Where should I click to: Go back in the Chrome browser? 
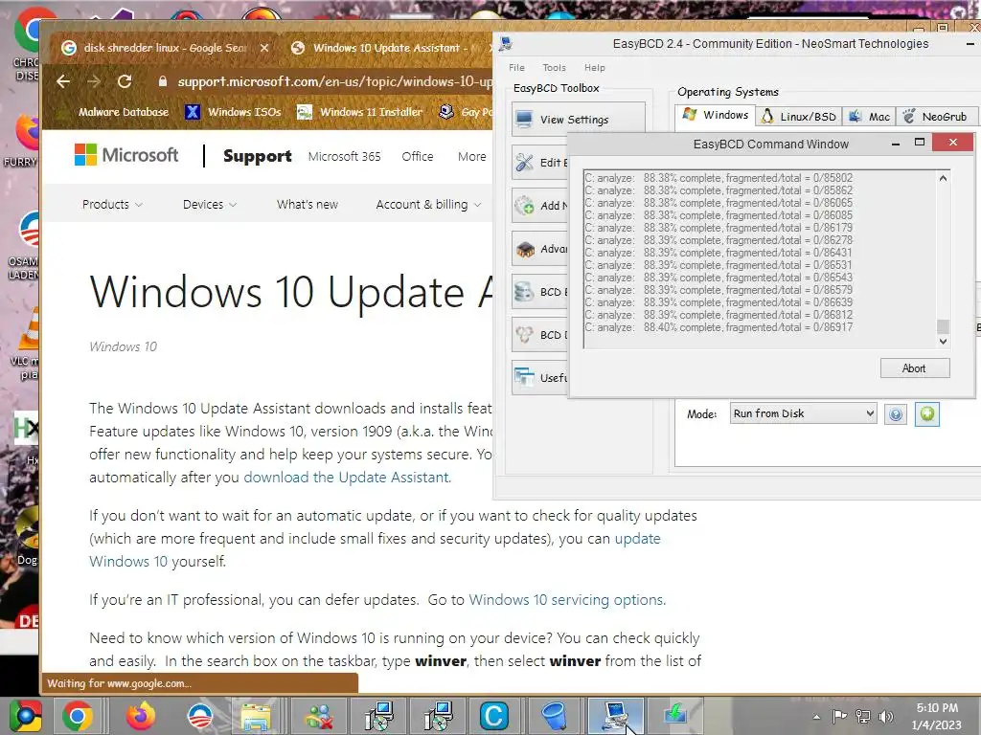pyautogui.click(x=63, y=81)
